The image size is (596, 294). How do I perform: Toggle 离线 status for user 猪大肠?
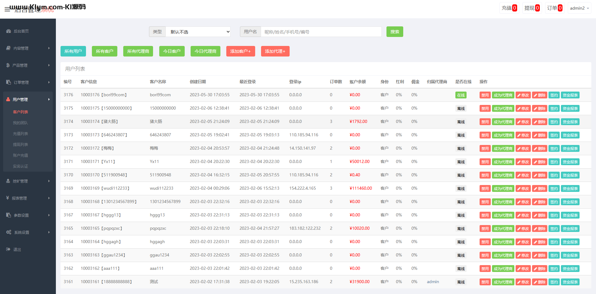coord(461,122)
